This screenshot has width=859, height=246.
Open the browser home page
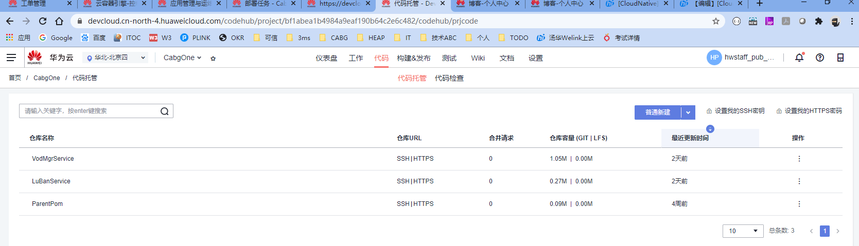(x=59, y=21)
